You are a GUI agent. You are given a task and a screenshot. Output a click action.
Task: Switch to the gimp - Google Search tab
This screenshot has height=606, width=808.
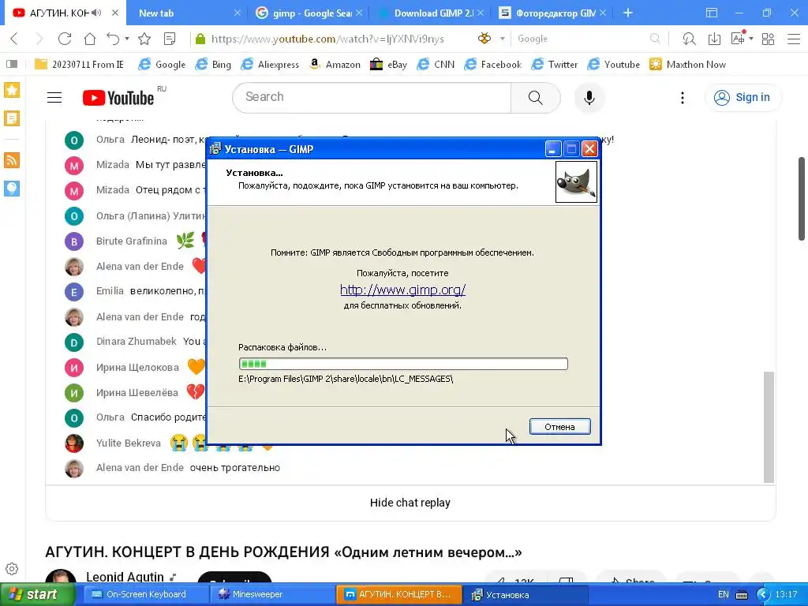[309, 13]
